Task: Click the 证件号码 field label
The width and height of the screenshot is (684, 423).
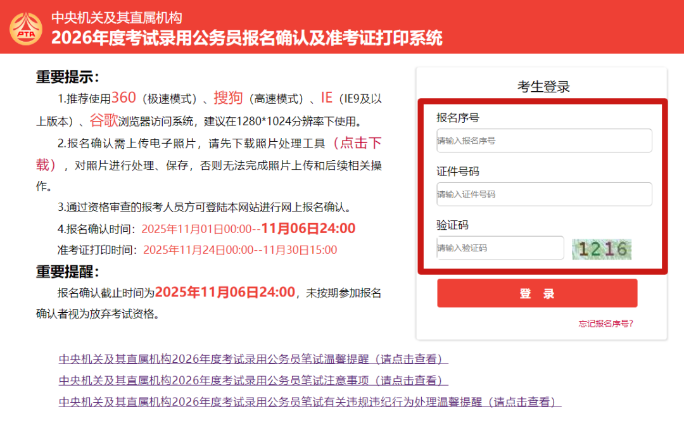Action: coord(457,171)
